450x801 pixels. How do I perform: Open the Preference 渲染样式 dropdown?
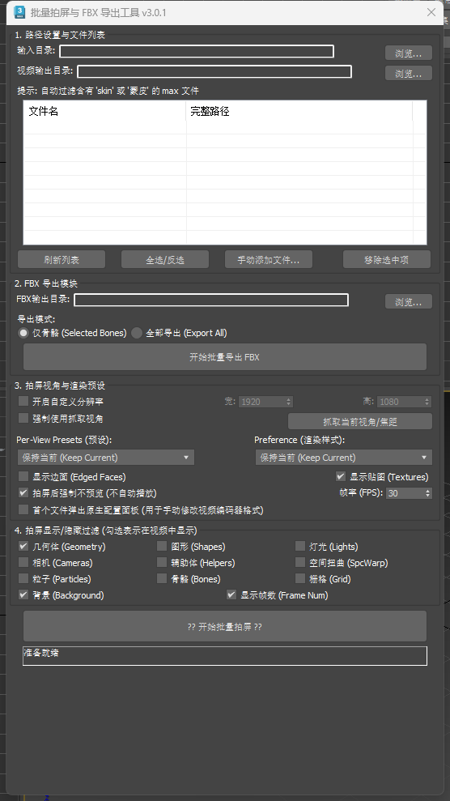(x=344, y=458)
